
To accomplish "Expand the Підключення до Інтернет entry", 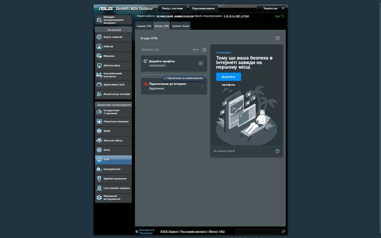I will point(202,86).
